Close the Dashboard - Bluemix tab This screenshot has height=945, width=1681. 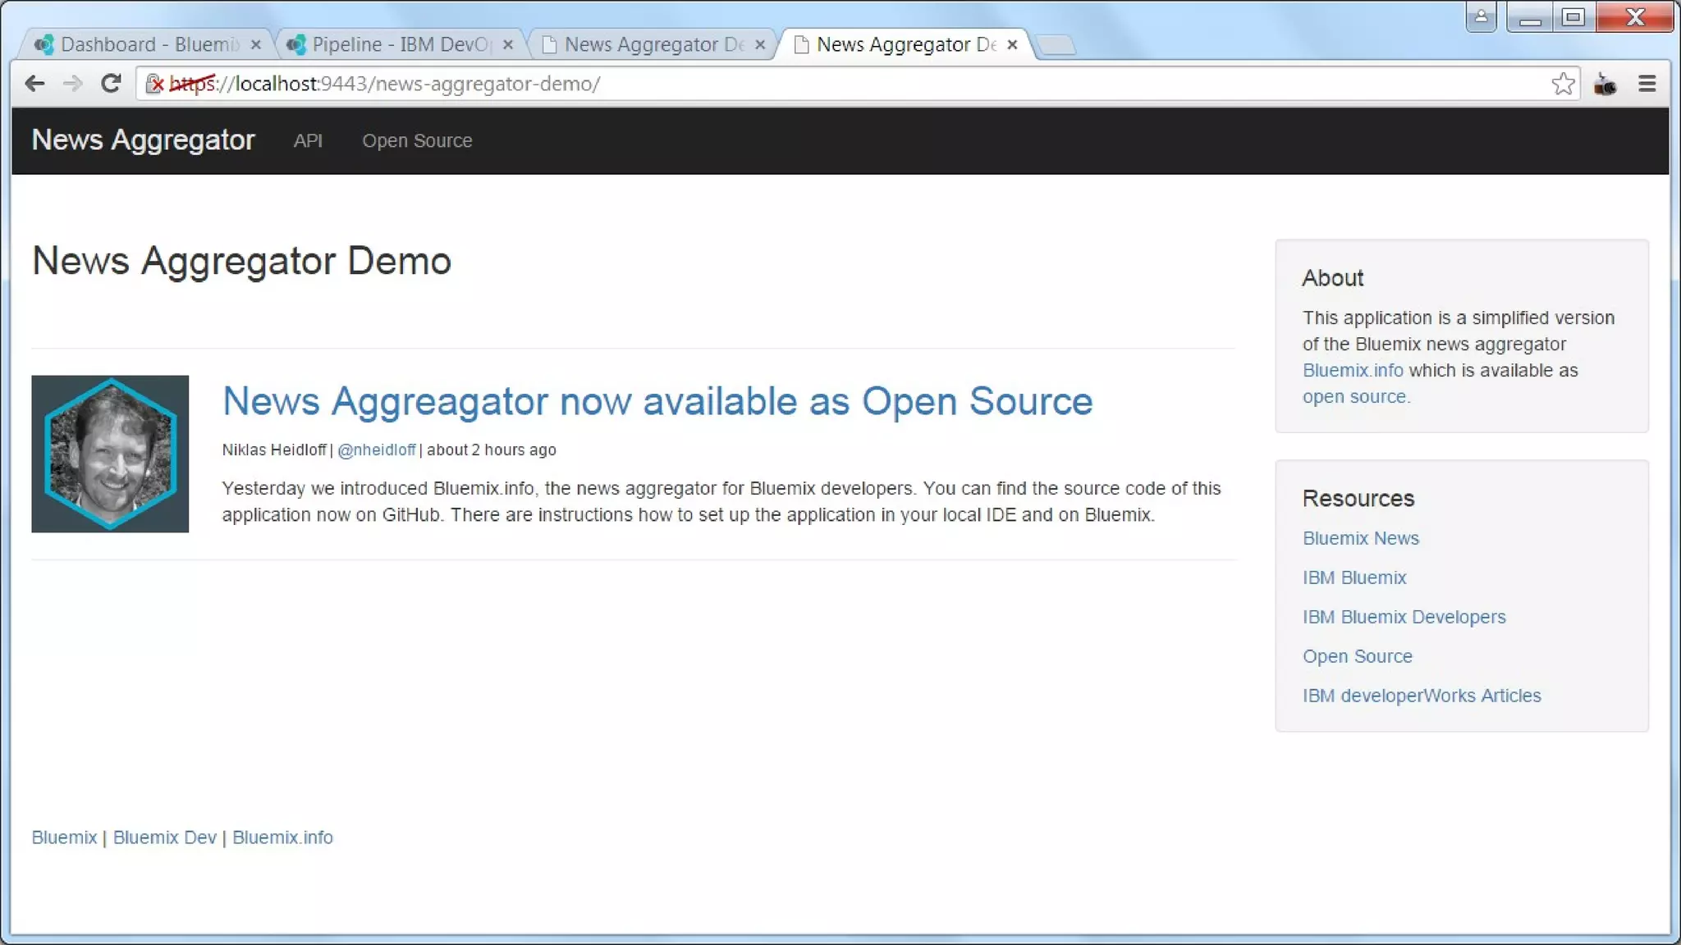[256, 45]
